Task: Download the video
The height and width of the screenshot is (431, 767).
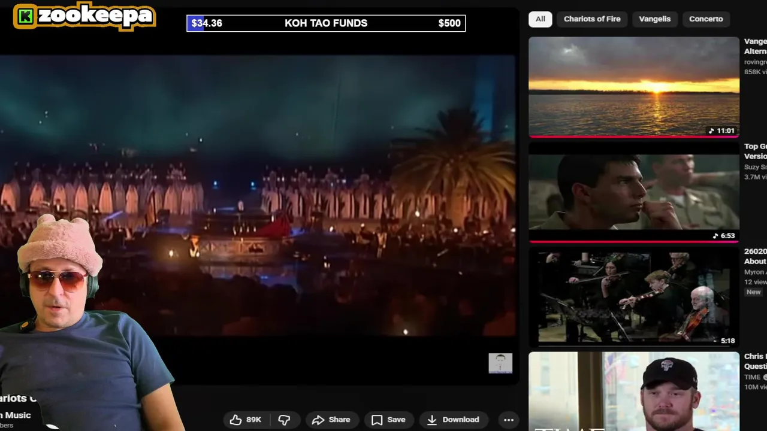Action: pos(453,420)
